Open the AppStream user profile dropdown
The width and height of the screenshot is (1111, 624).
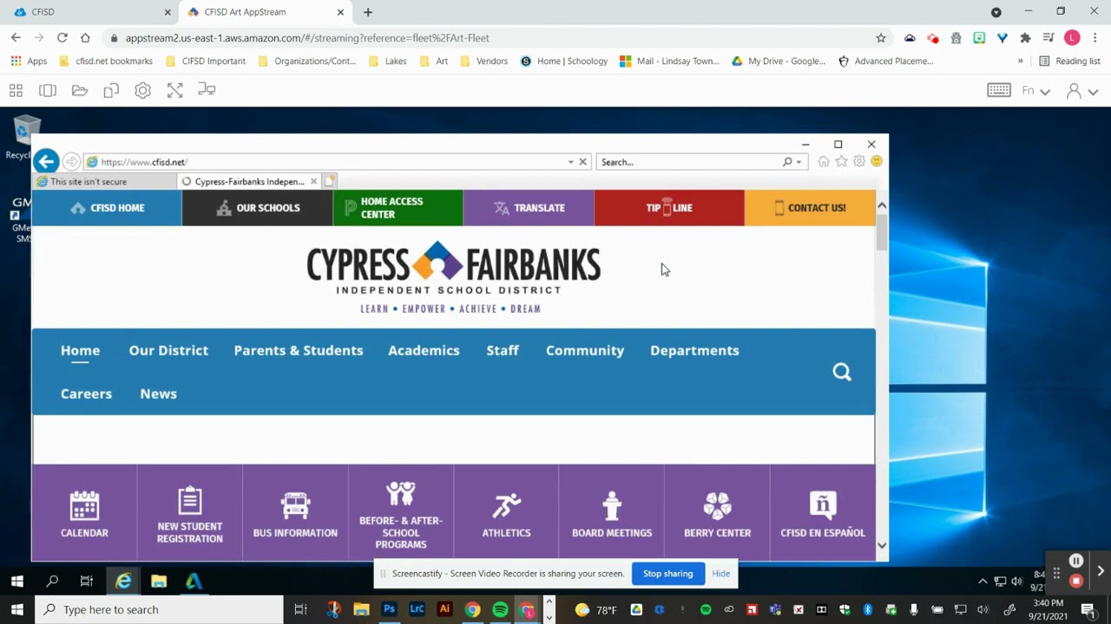tap(1081, 91)
